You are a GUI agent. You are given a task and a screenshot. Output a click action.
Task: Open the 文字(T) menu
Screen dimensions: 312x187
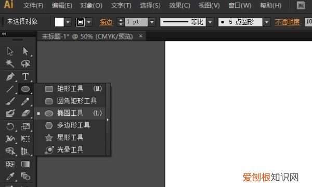point(121,6)
